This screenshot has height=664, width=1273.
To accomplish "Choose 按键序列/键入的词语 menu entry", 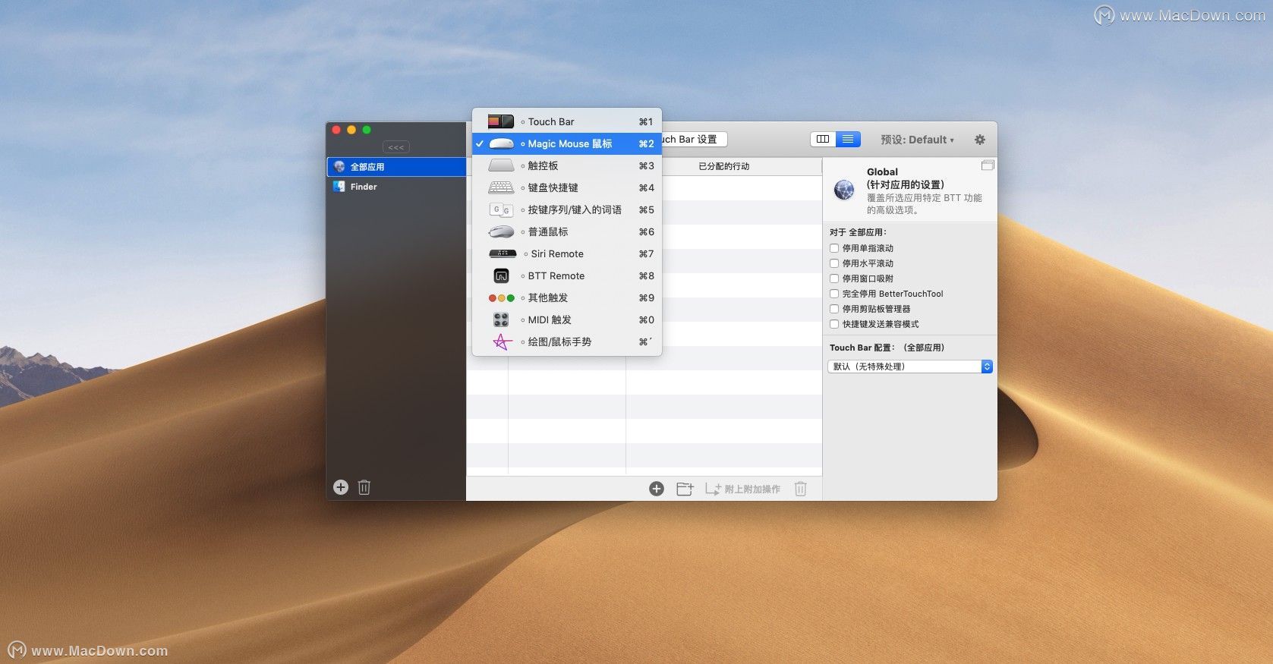I will 567,209.
